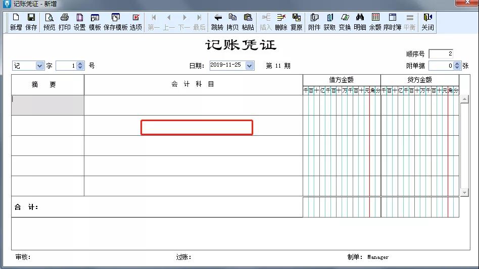Expand the 记 voucher type dropdown
Viewport: 479px width, 269px height.
tap(40, 66)
